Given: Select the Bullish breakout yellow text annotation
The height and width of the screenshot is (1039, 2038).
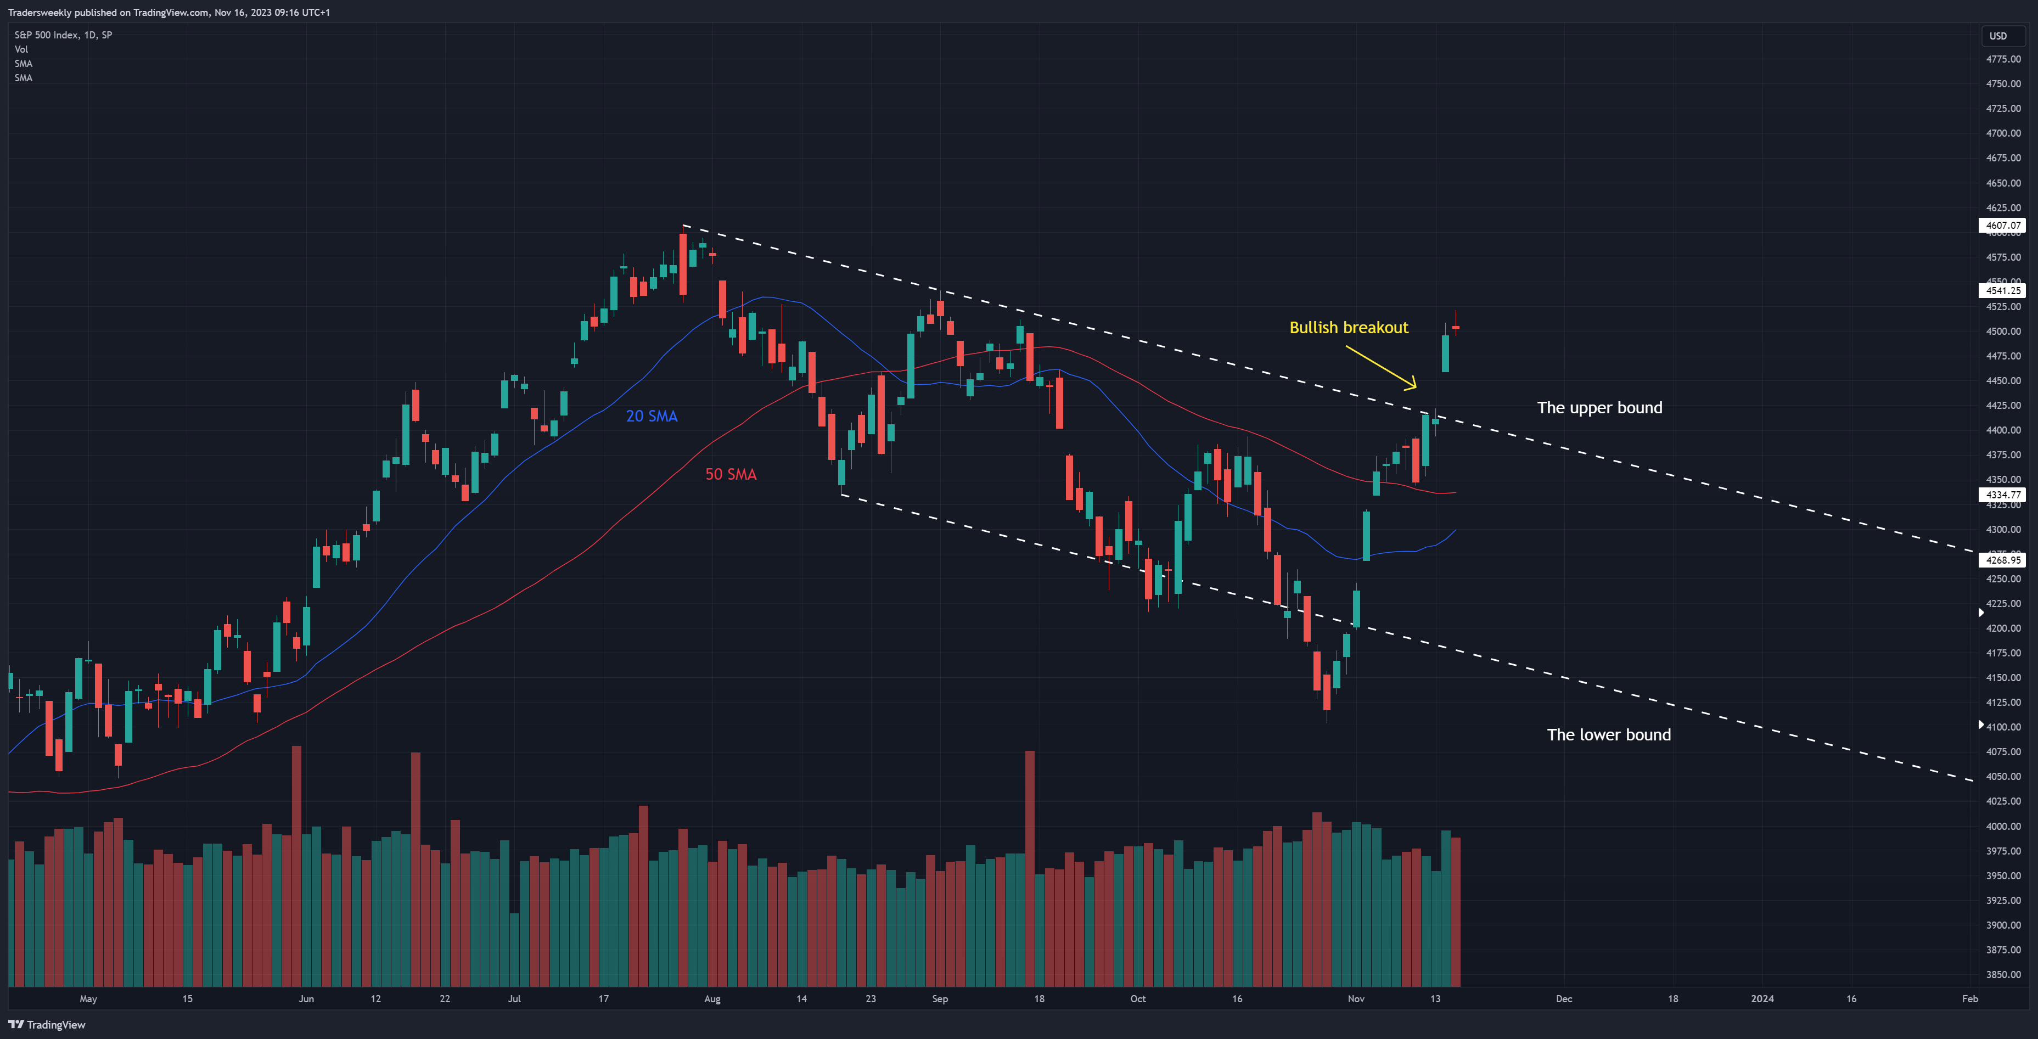Looking at the screenshot, I should [1349, 328].
